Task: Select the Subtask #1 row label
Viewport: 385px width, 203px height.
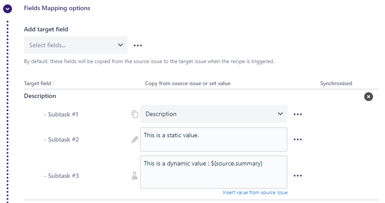Action: [x=61, y=114]
